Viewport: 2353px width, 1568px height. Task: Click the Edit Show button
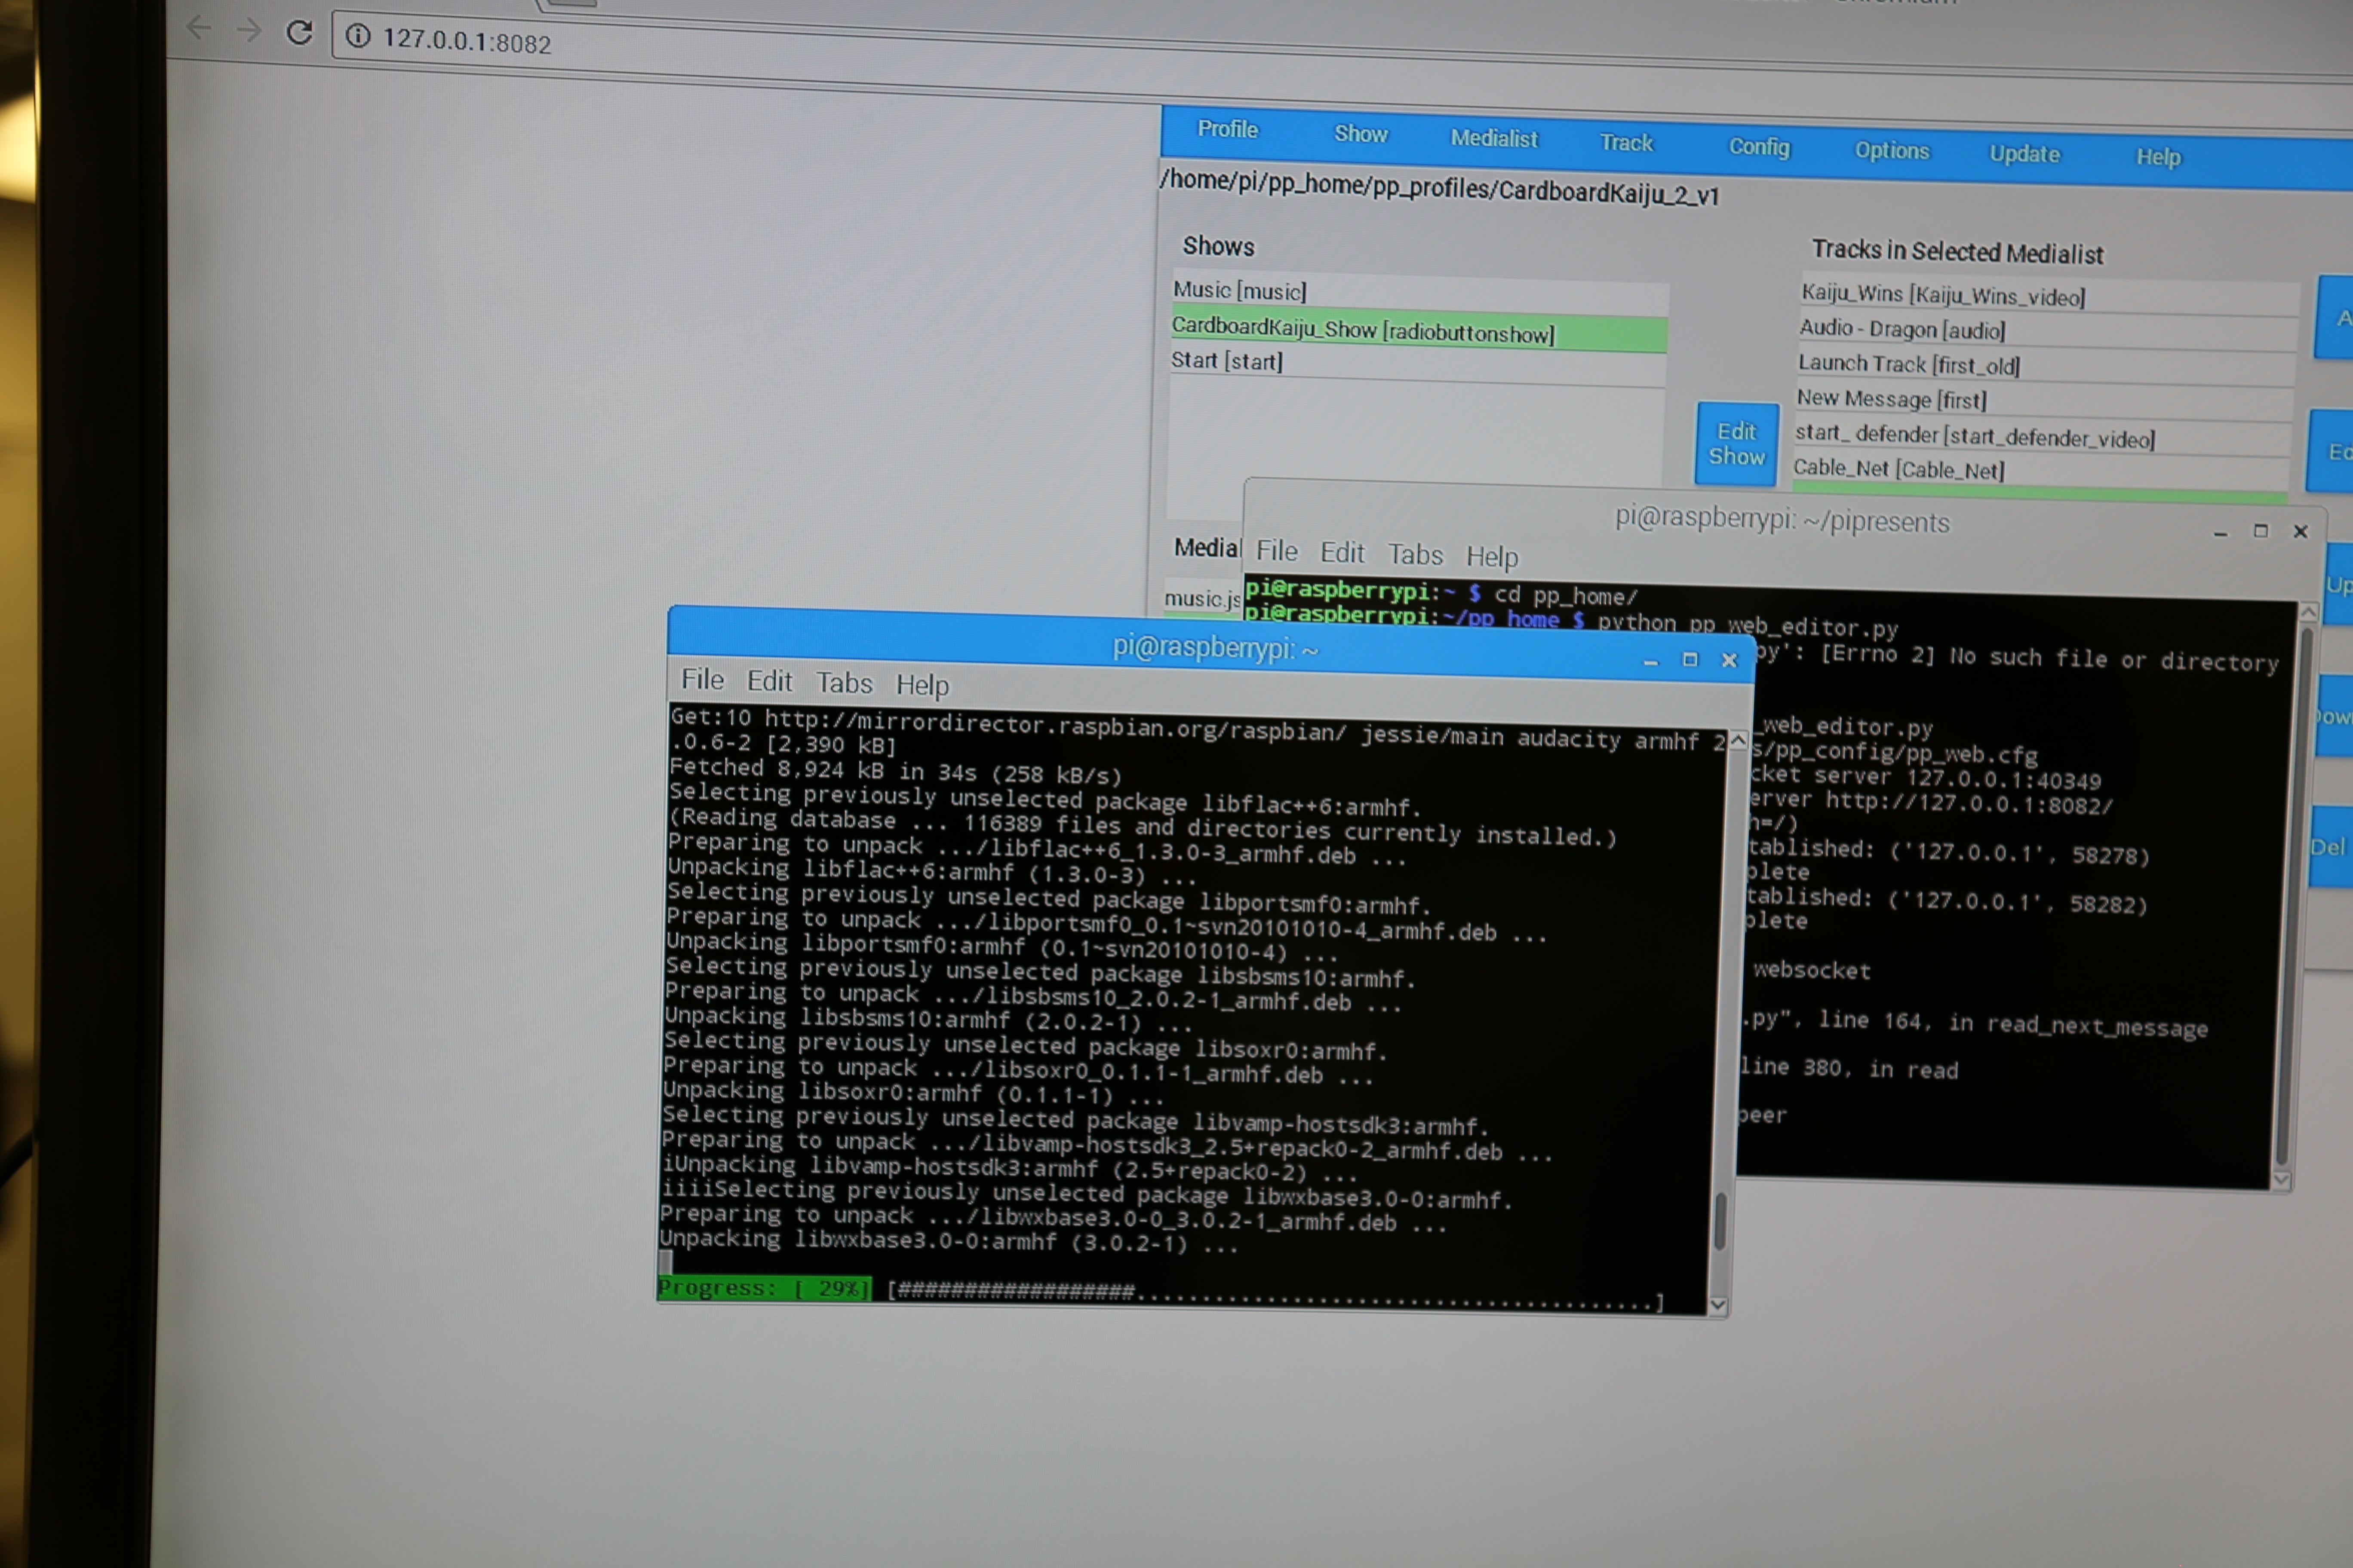click(x=1736, y=444)
